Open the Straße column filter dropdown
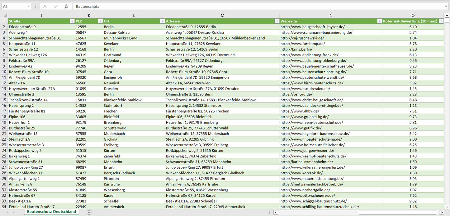Viewport: 450px width, 216px height. tap(72, 21)
